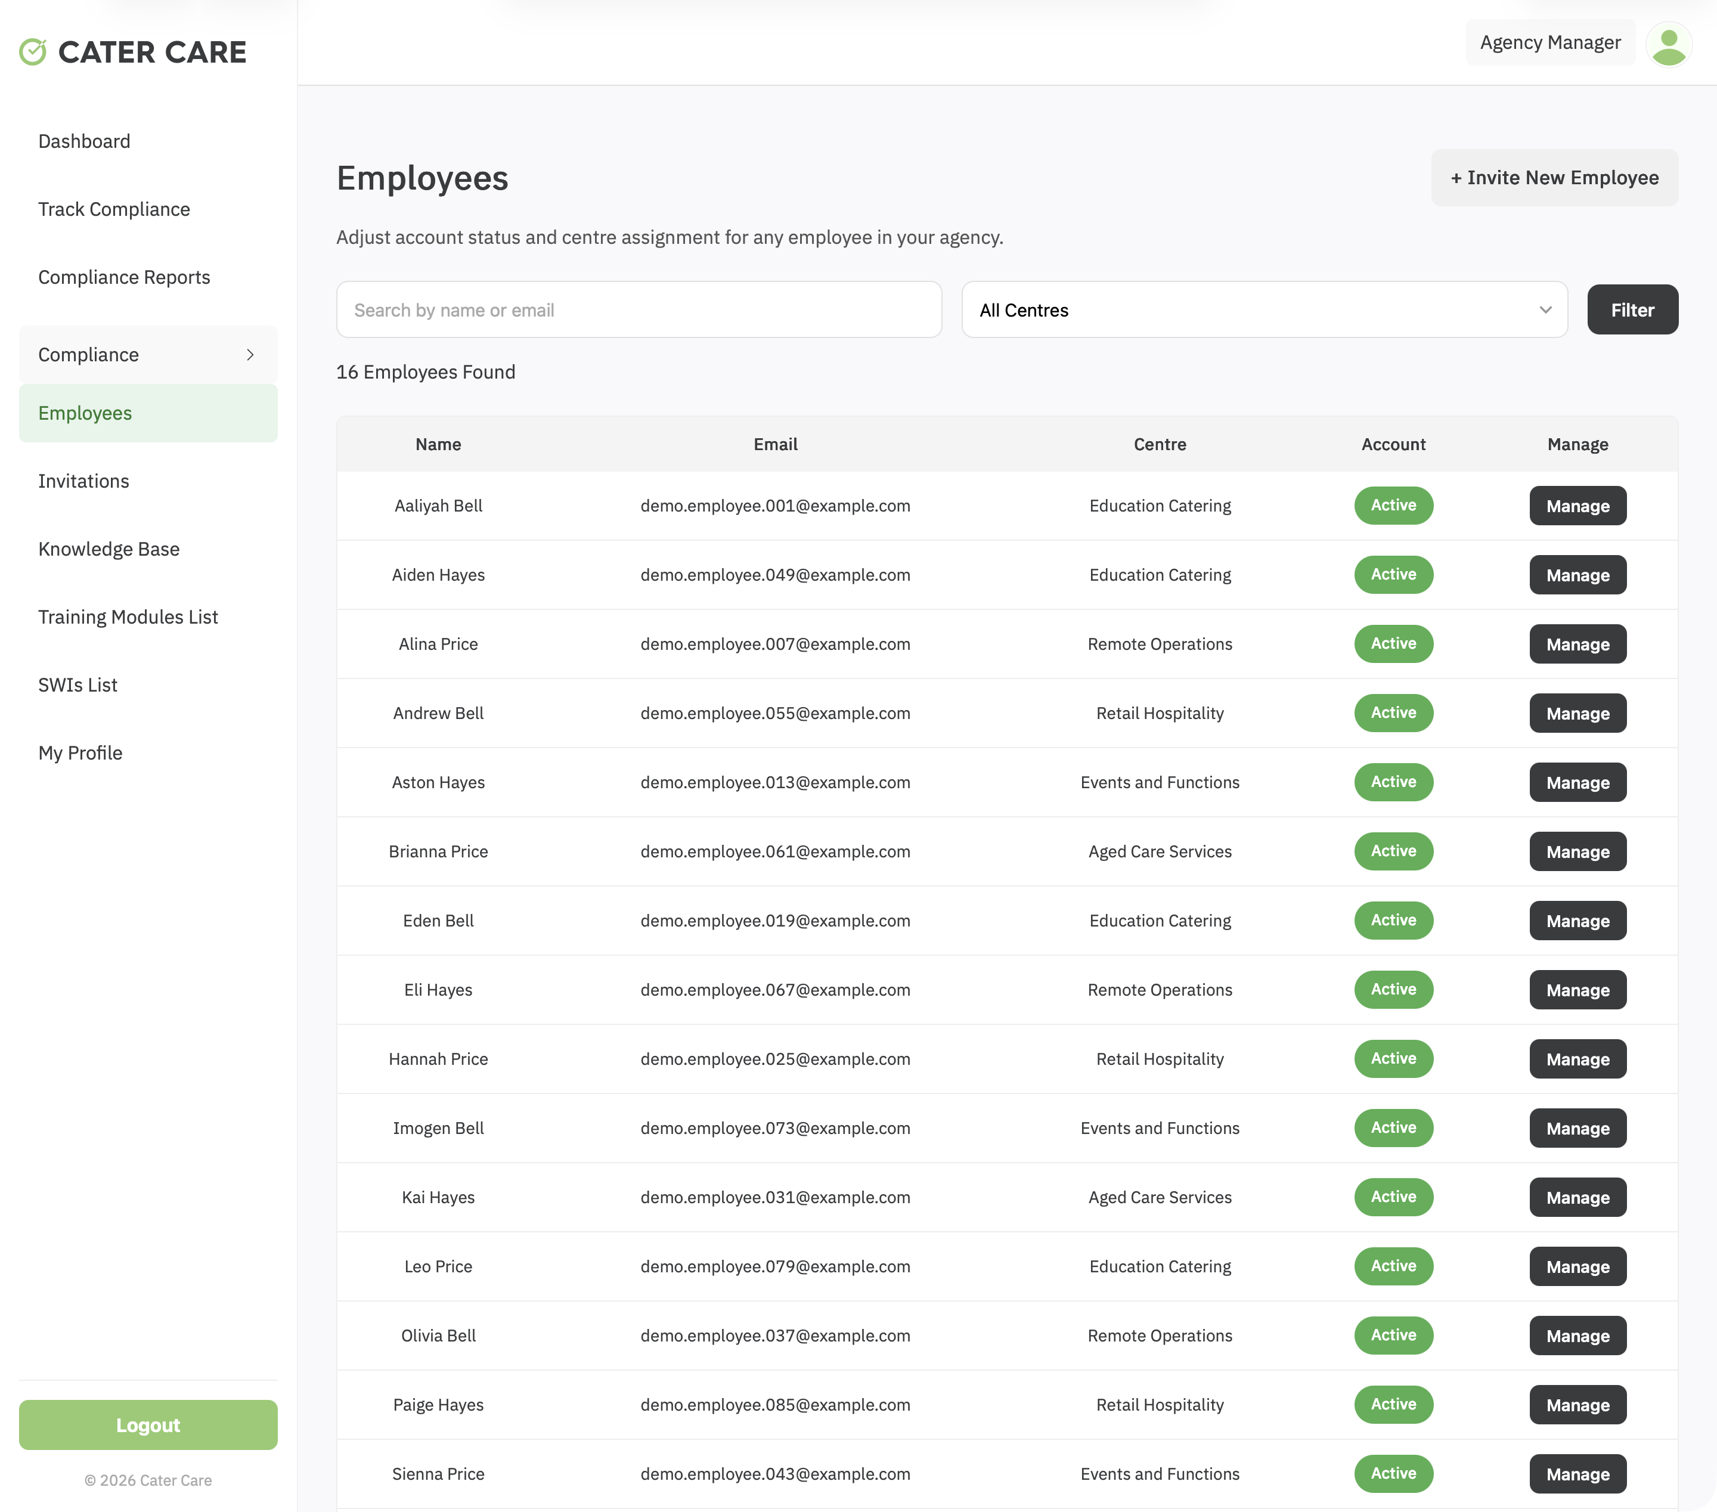
Task: Select email demo.employee.073@example.com
Action: point(776,1128)
